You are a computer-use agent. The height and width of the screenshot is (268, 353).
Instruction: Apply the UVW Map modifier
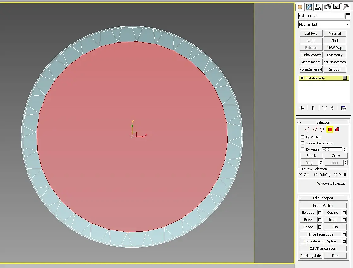click(x=335, y=48)
